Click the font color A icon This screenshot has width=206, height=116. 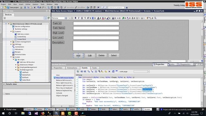coord(98,18)
